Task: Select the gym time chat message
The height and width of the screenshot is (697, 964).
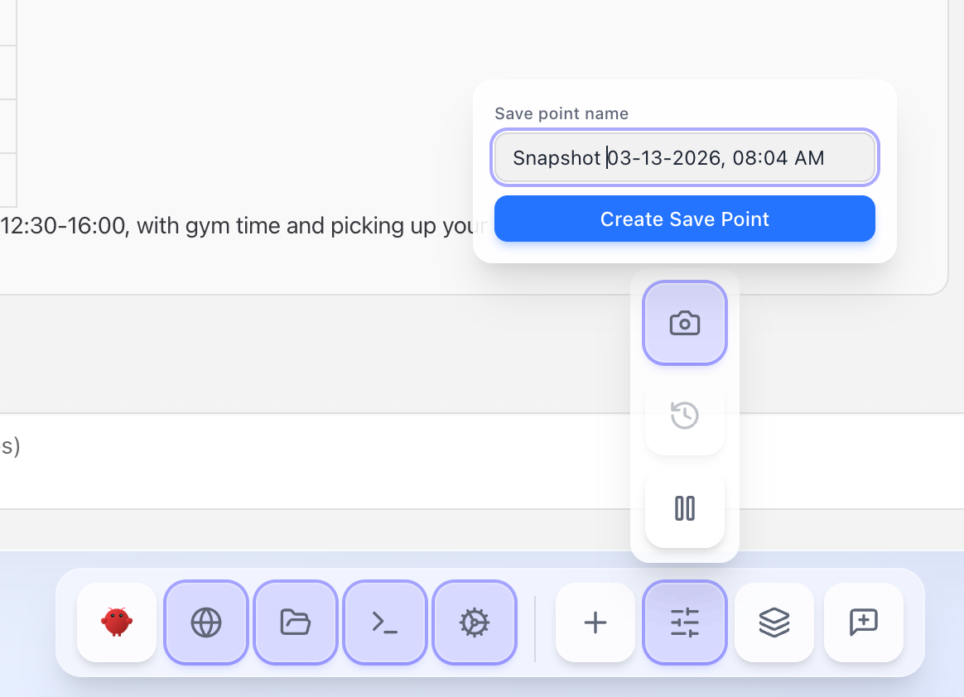Action: pyautogui.click(x=240, y=225)
